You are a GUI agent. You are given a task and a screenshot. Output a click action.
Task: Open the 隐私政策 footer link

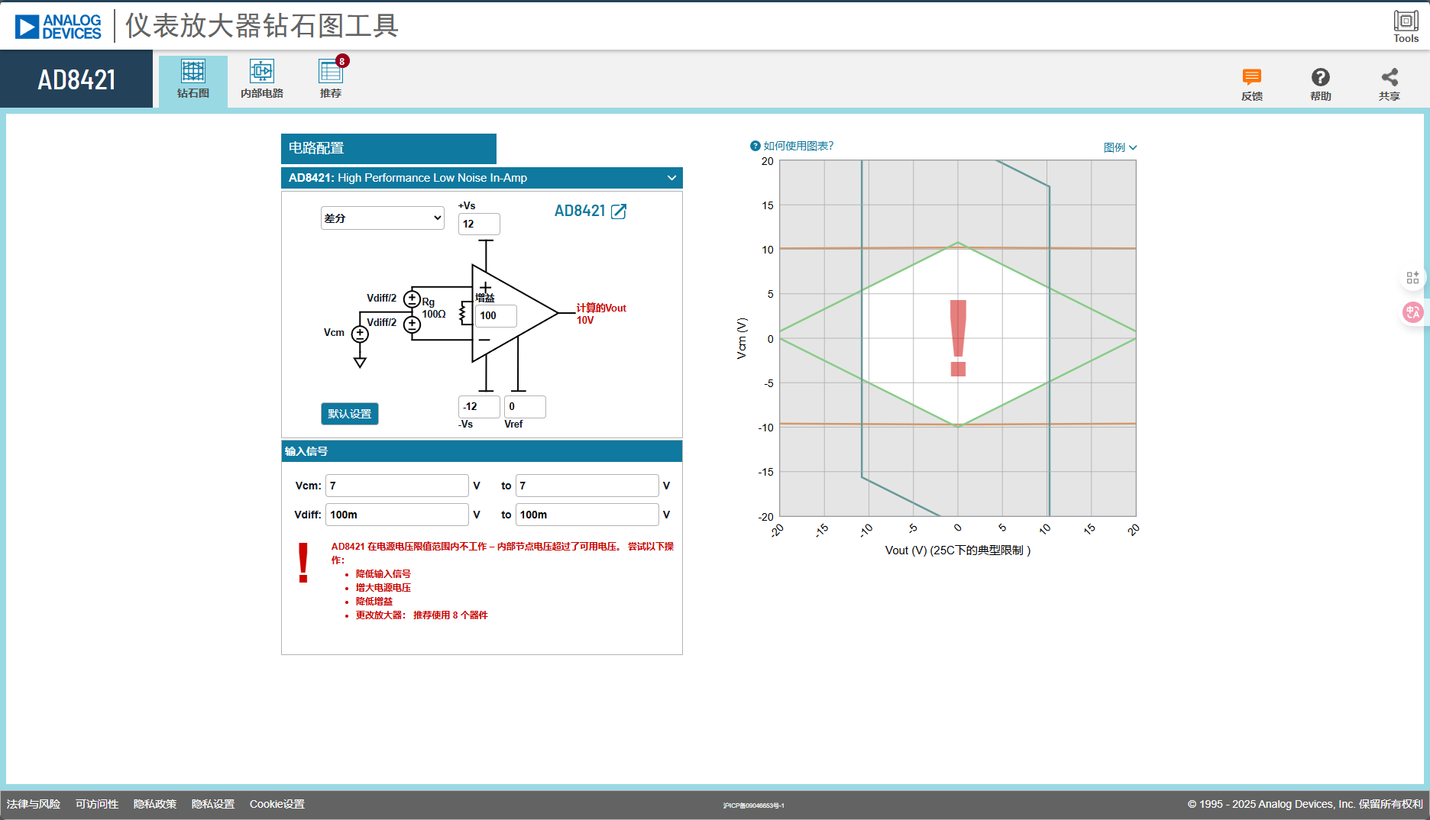tap(155, 804)
